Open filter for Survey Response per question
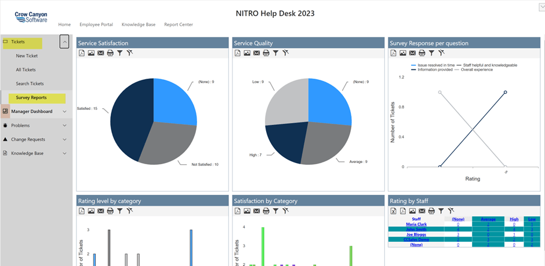 coord(431,53)
